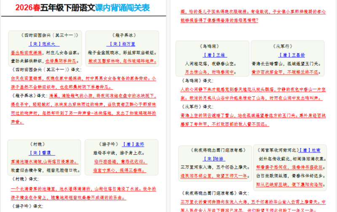This screenshot has height=212, width=337.
Task: Click the page title 2026春五年级下册语文课内背诵闯关表
Action: pyautogui.click(x=83, y=8)
